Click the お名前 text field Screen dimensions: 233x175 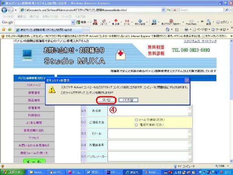tap(150, 111)
